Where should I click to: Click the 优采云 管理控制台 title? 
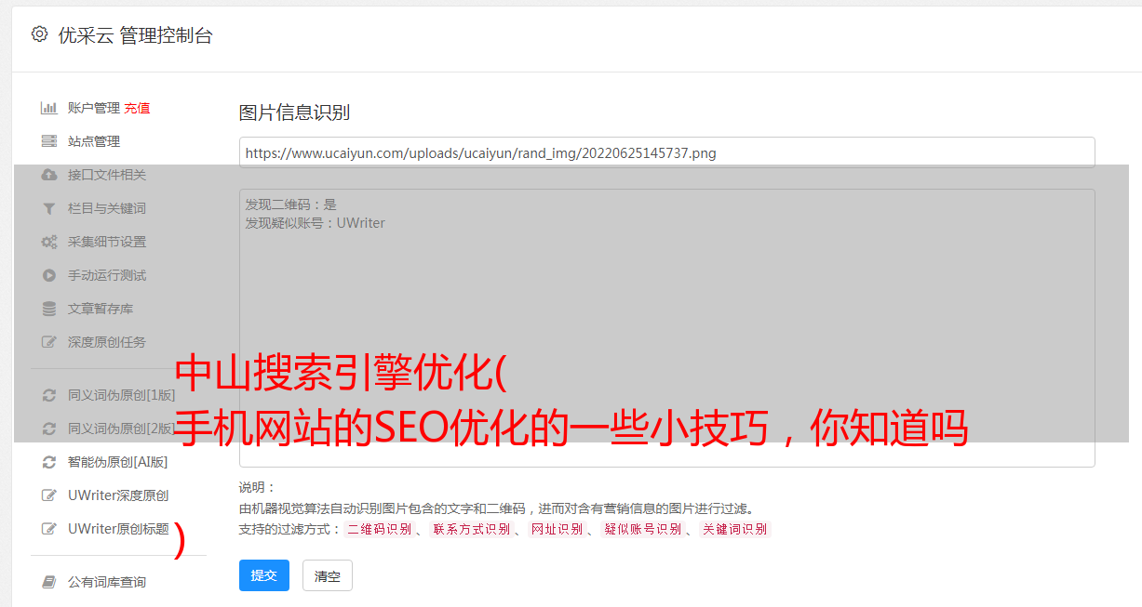135,35
